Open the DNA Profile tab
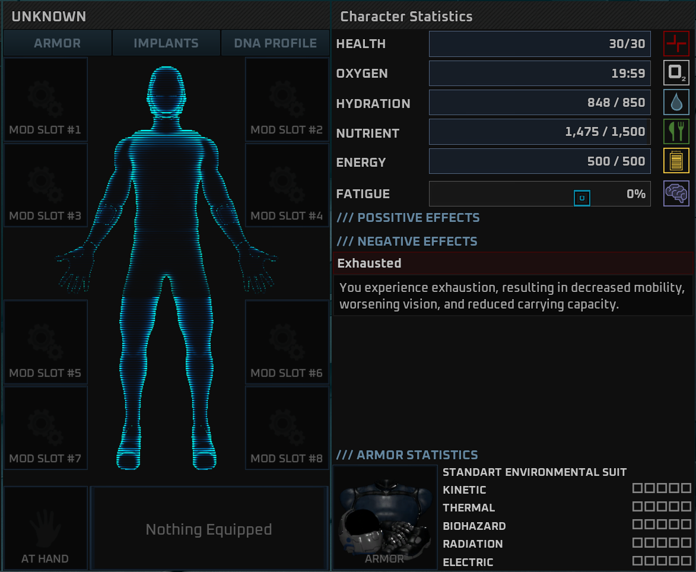 (x=275, y=43)
